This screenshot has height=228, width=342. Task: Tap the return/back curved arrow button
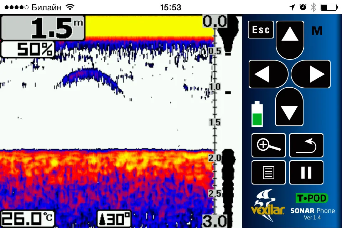point(306,145)
